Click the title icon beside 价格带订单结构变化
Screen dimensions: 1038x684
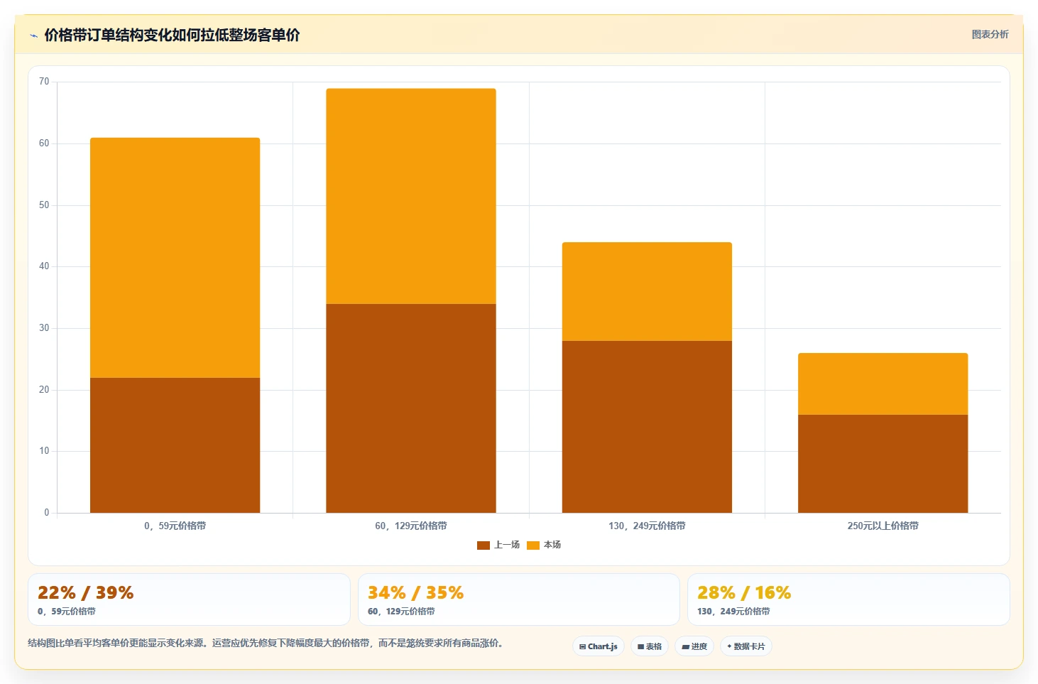(x=33, y=36)
